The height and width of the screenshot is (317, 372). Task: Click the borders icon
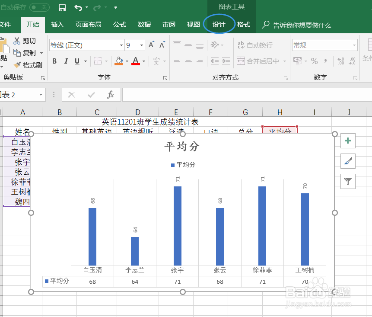coord(98,61)
